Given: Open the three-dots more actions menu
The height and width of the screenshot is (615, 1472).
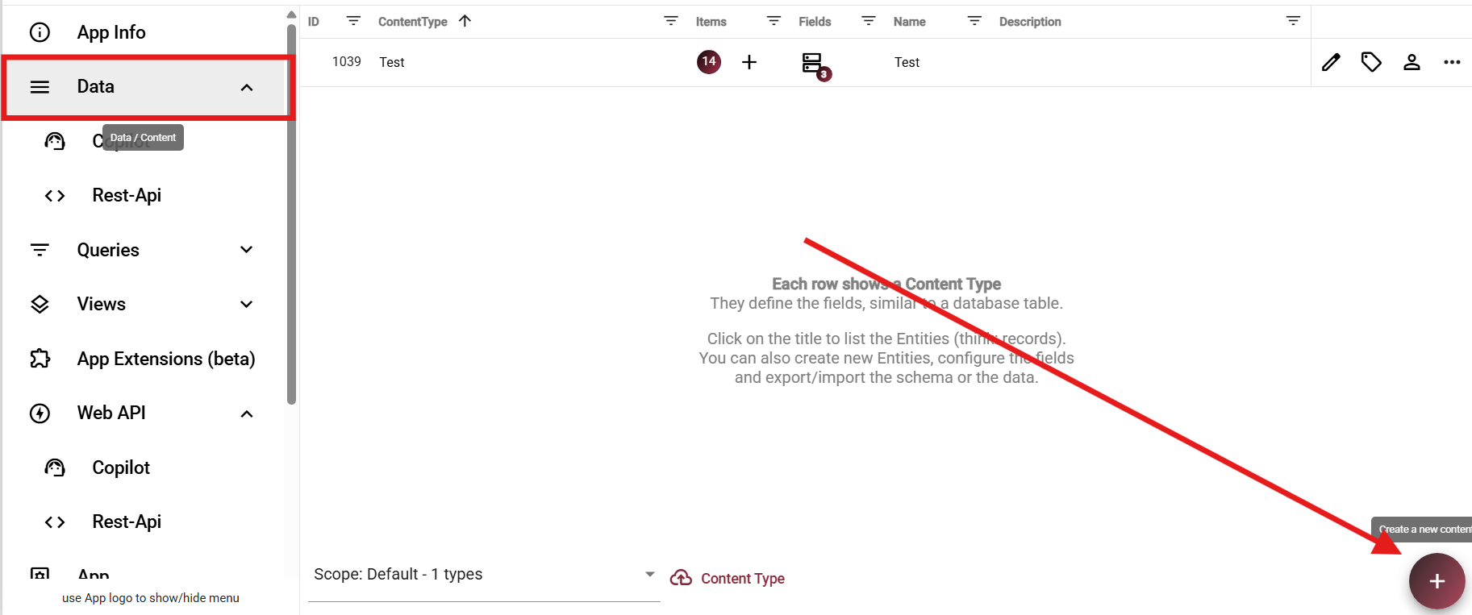Looking at the screenshot, I should 1452,62.
